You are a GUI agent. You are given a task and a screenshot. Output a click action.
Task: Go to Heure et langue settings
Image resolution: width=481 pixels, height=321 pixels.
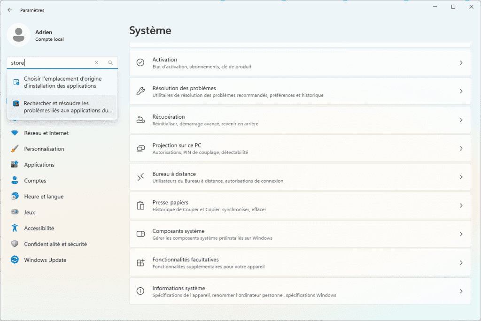point(62,196)
